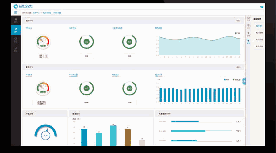
Task: Select the highlighted blue sidebar monitoring icon
Action: 16,30
